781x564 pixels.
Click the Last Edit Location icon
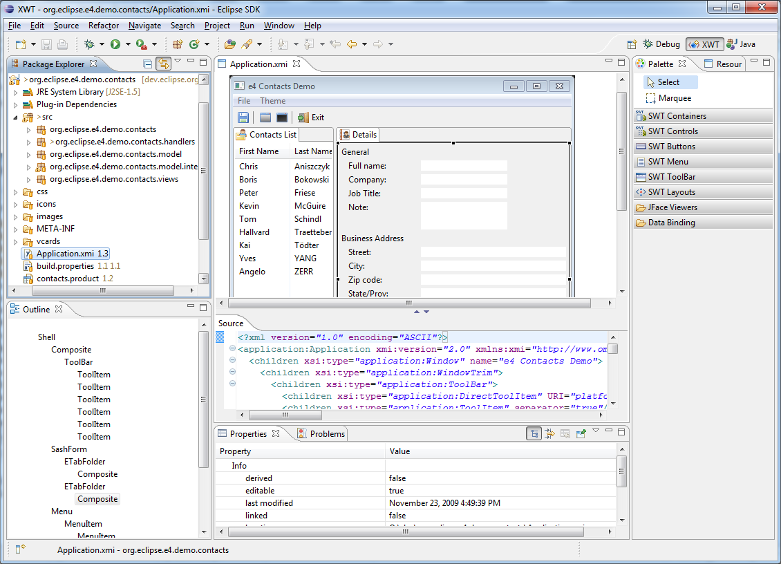point(335,44)
